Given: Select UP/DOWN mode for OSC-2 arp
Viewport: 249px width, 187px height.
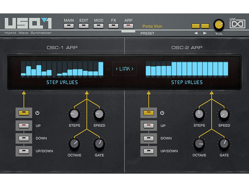Looking at the screenshot, I should 148,151.
